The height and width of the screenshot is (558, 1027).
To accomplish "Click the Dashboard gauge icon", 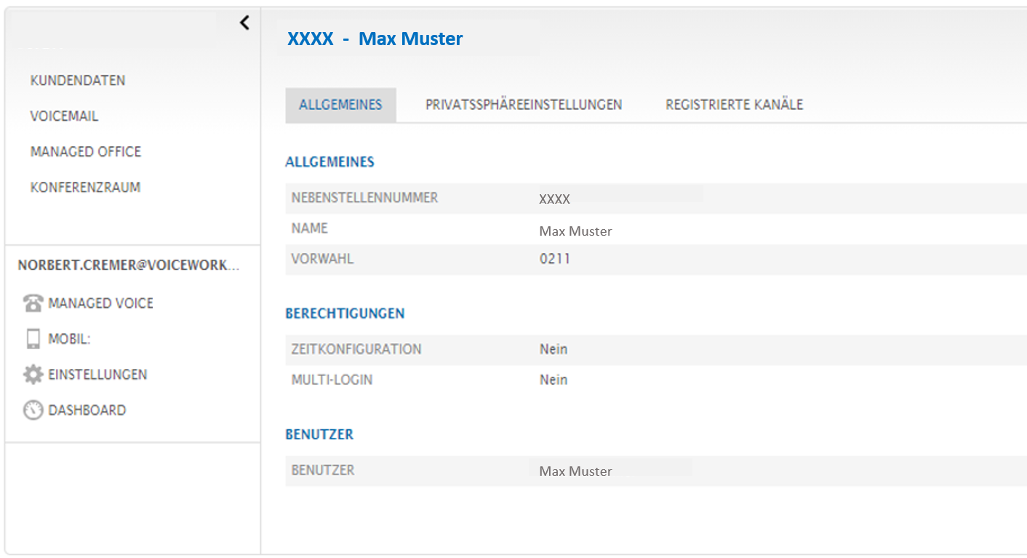I will [33, 410].
